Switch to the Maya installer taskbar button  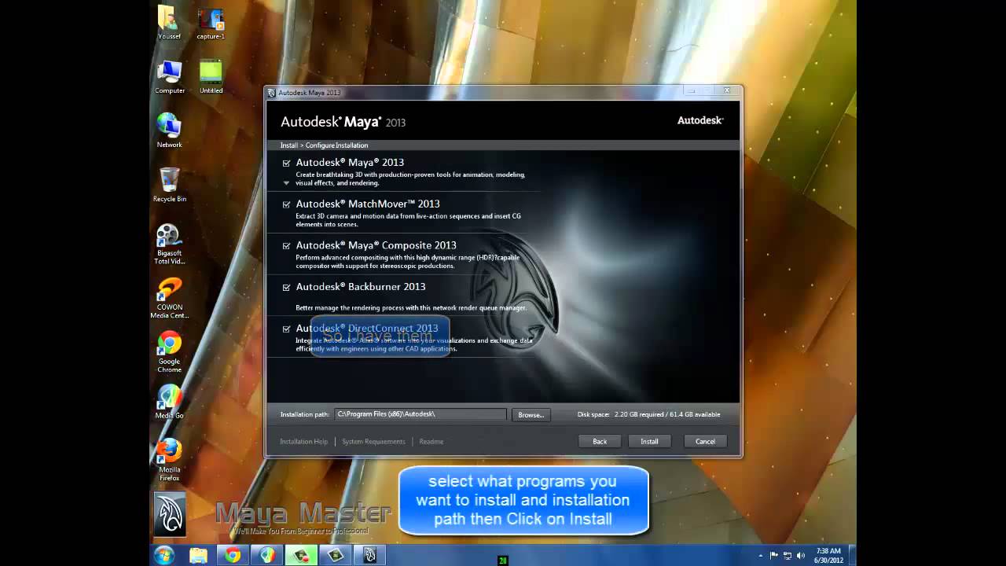[x=370, y=555]
